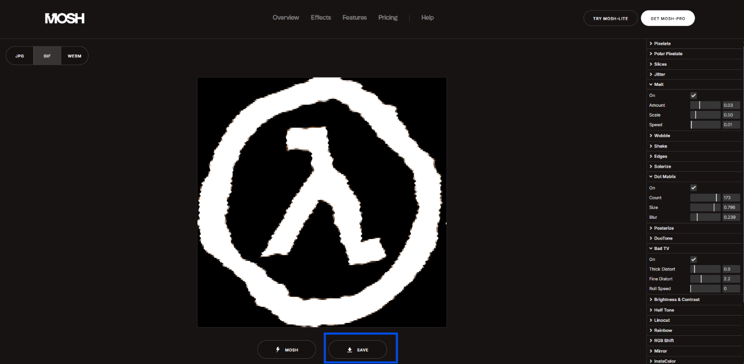Select the WEBM export format
Image resolution: width=744 pixels, height=364 pixels.
coord(75,56)
